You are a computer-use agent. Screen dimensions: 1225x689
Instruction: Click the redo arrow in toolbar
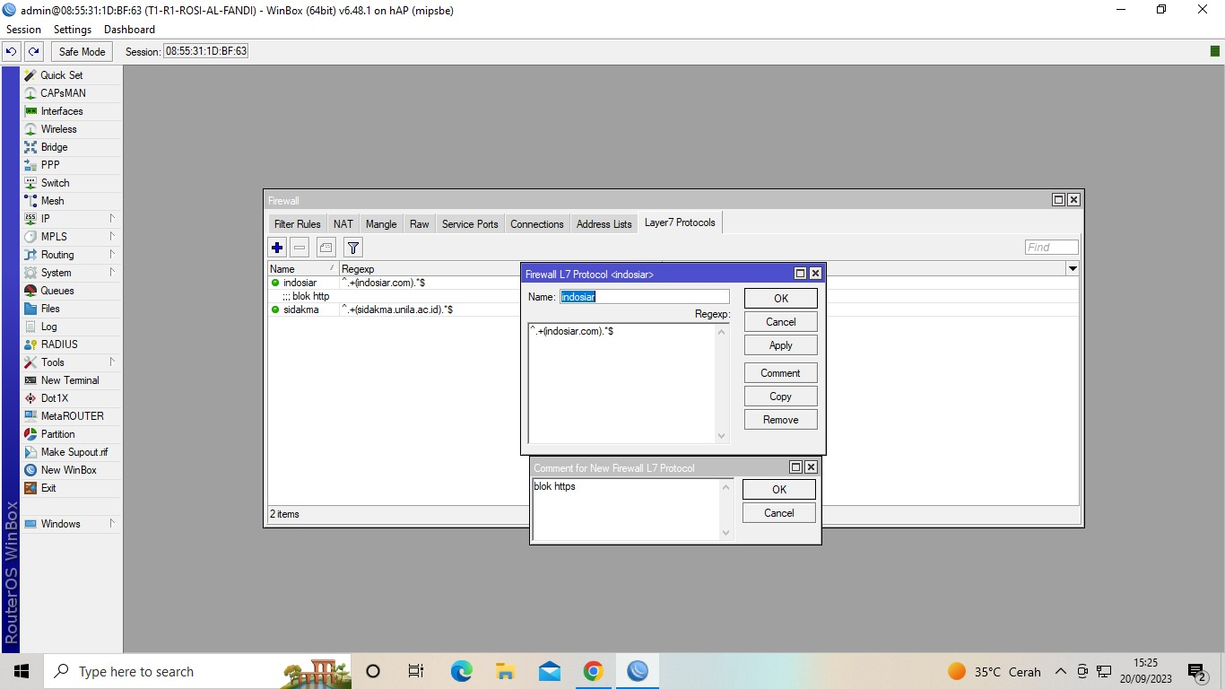pyautogui.click(x=33, y=52)
